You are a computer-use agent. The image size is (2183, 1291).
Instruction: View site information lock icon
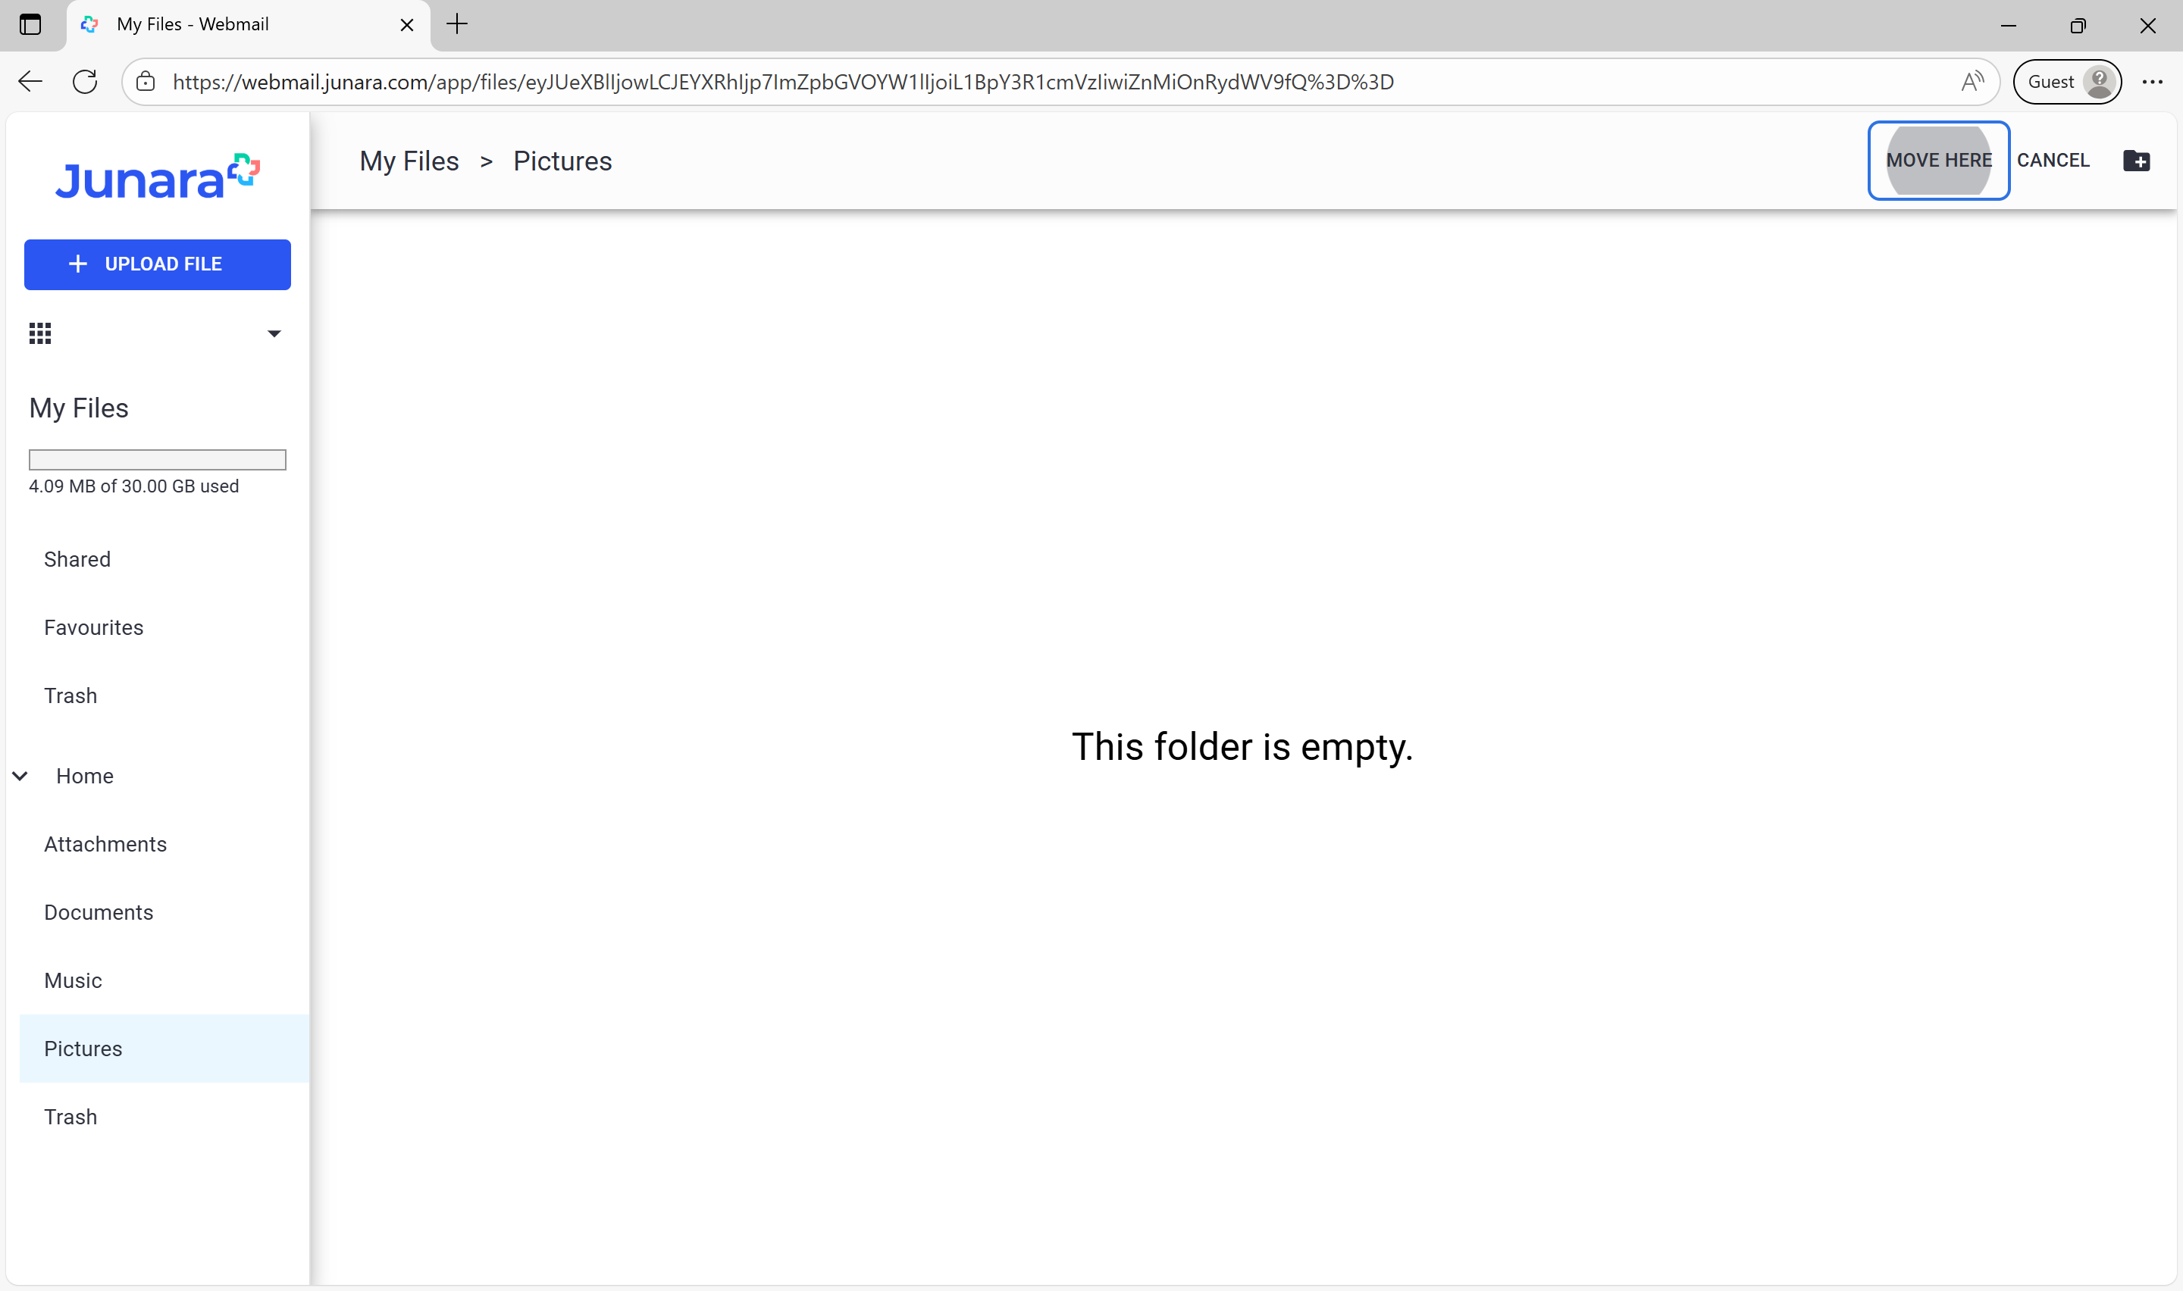coord(146,82)
